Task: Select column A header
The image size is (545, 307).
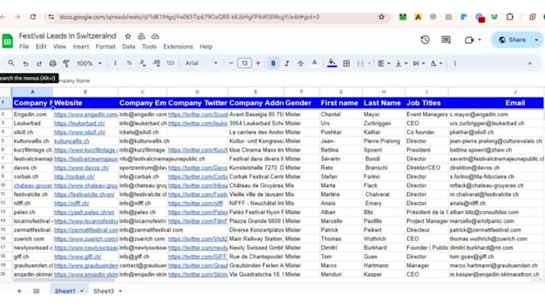Action: tap(32, 92)
